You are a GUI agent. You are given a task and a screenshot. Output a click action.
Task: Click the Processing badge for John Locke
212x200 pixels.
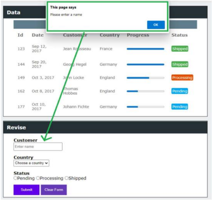click(x=182, y=78)
